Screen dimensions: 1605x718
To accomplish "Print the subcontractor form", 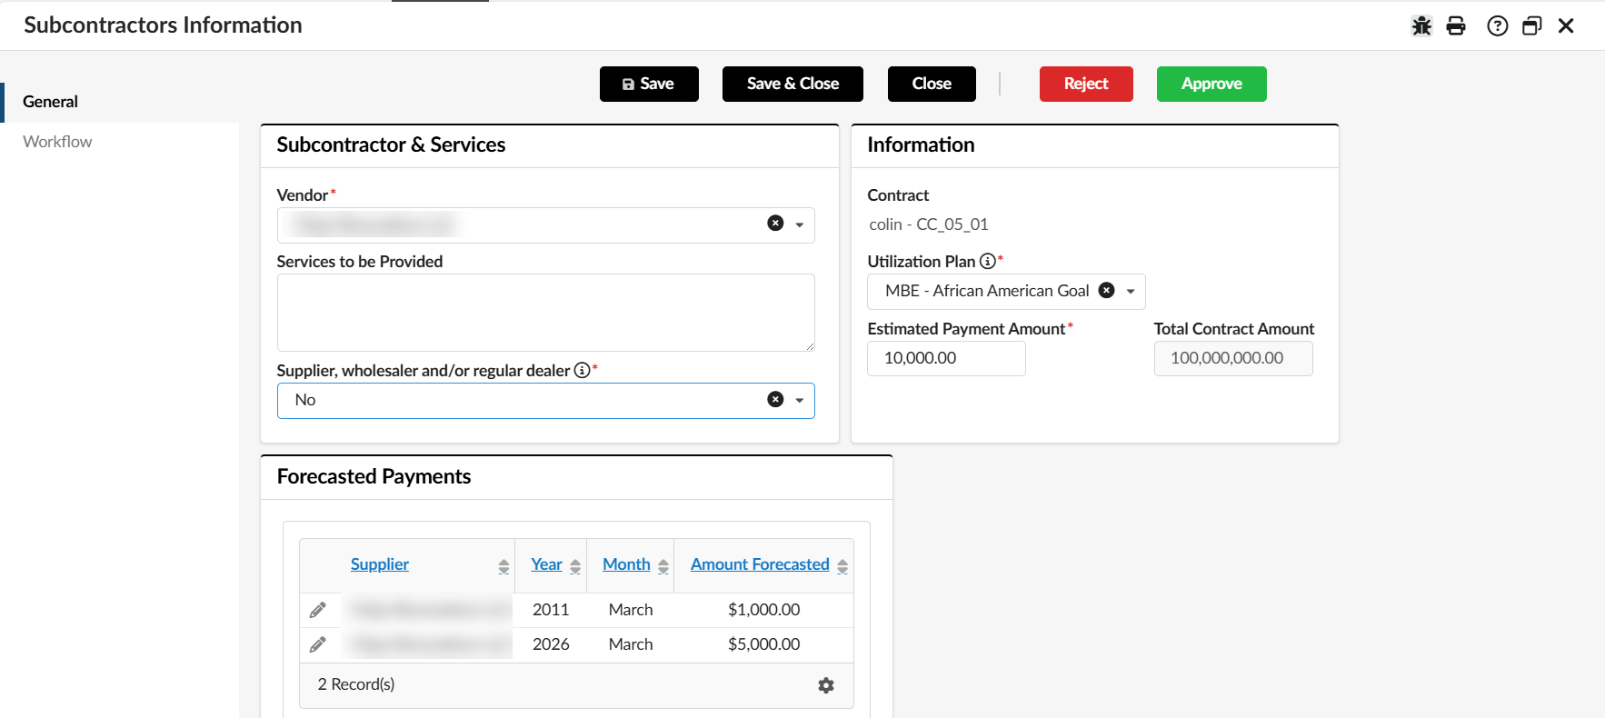I will [1456, 26].
